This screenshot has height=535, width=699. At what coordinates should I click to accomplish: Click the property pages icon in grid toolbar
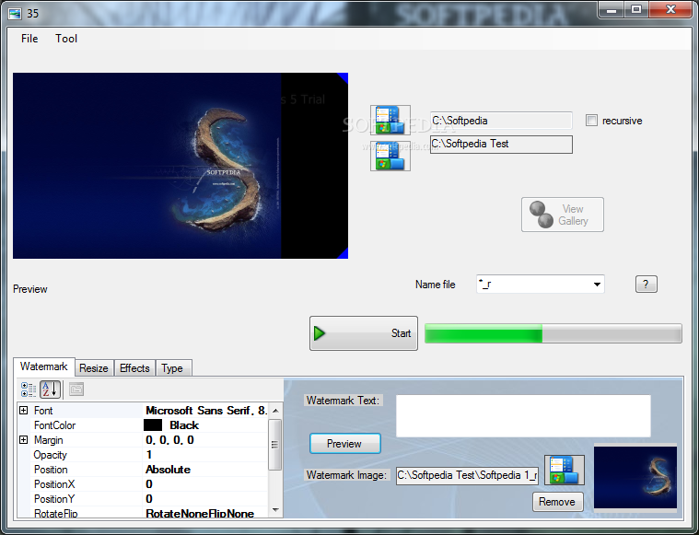coord(76,390)
